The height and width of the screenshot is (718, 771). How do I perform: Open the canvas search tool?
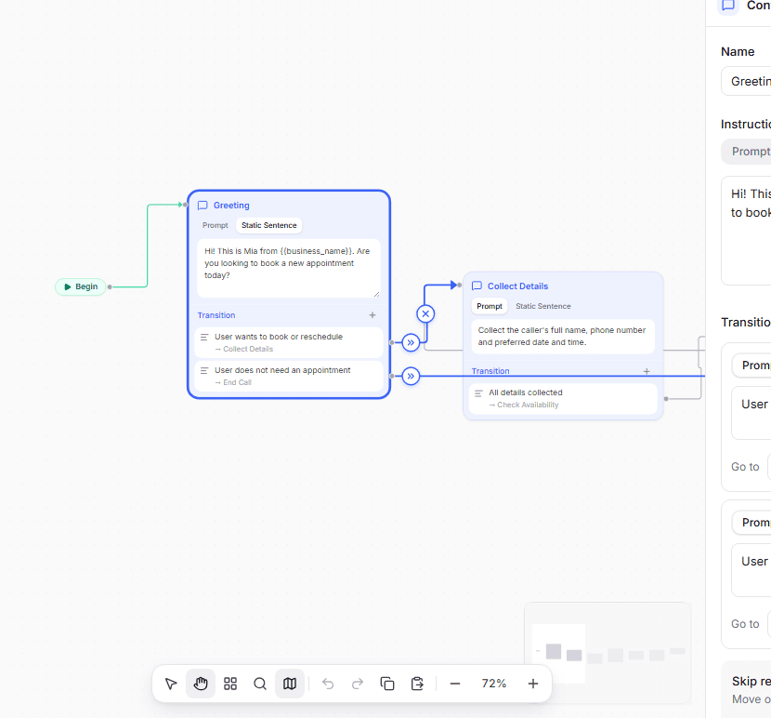(x=259, y=684)
